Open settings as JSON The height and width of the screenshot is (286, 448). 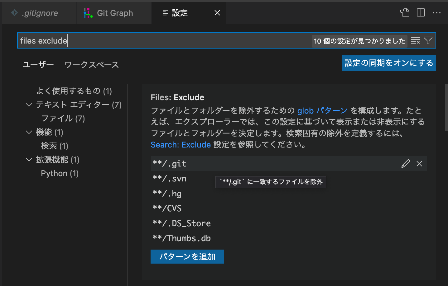(x=405, y=13)
